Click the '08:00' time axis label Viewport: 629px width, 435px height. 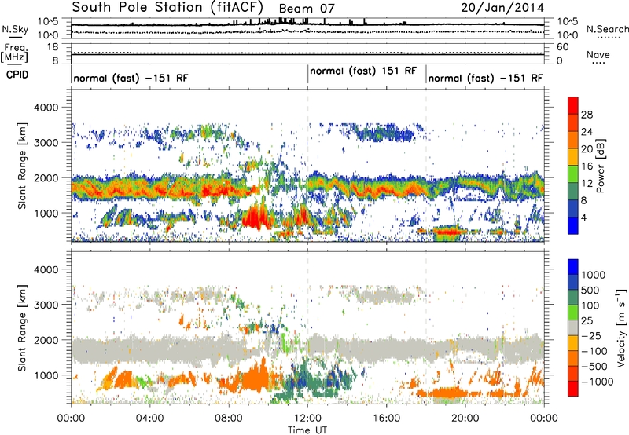(x=229, y=419)
